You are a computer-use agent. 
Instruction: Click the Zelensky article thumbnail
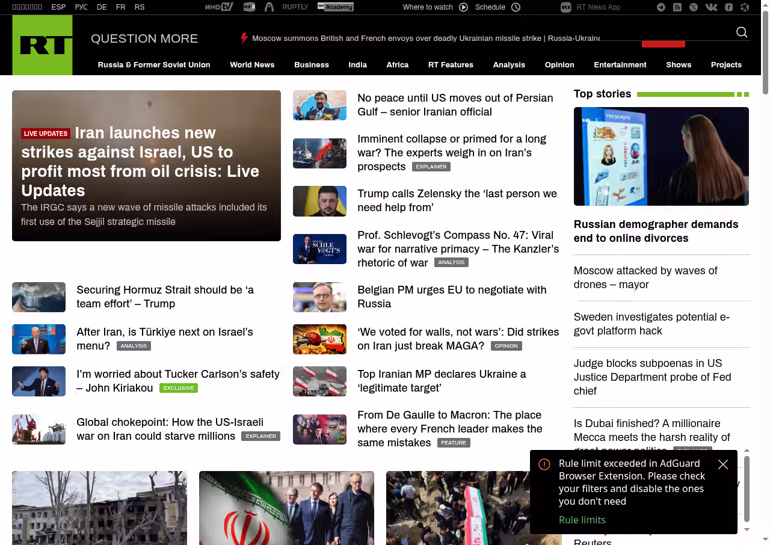pos(319,201)
